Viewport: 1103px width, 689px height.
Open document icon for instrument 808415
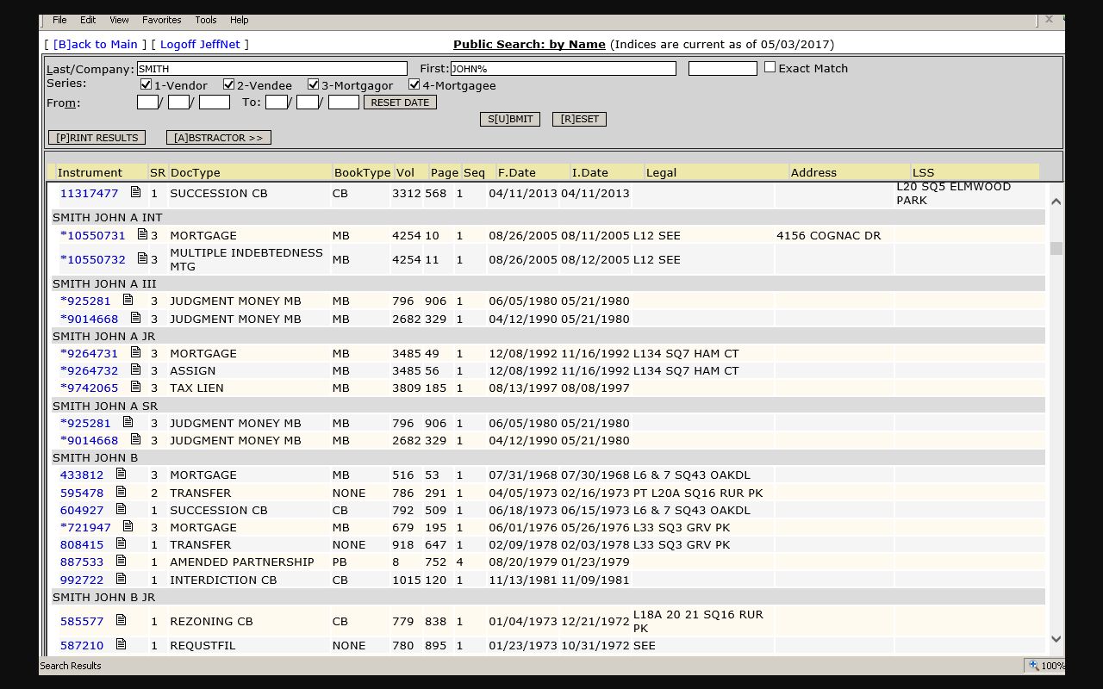tap(121, 543)
